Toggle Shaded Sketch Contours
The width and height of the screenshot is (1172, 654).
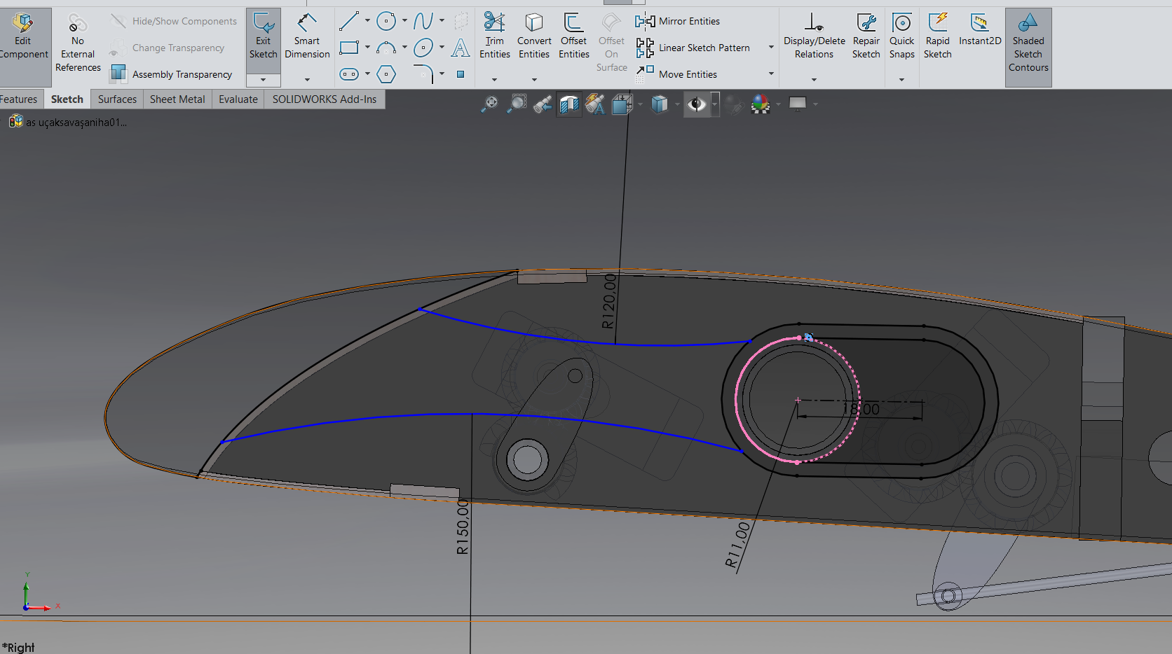click(x=1028, y=42)
